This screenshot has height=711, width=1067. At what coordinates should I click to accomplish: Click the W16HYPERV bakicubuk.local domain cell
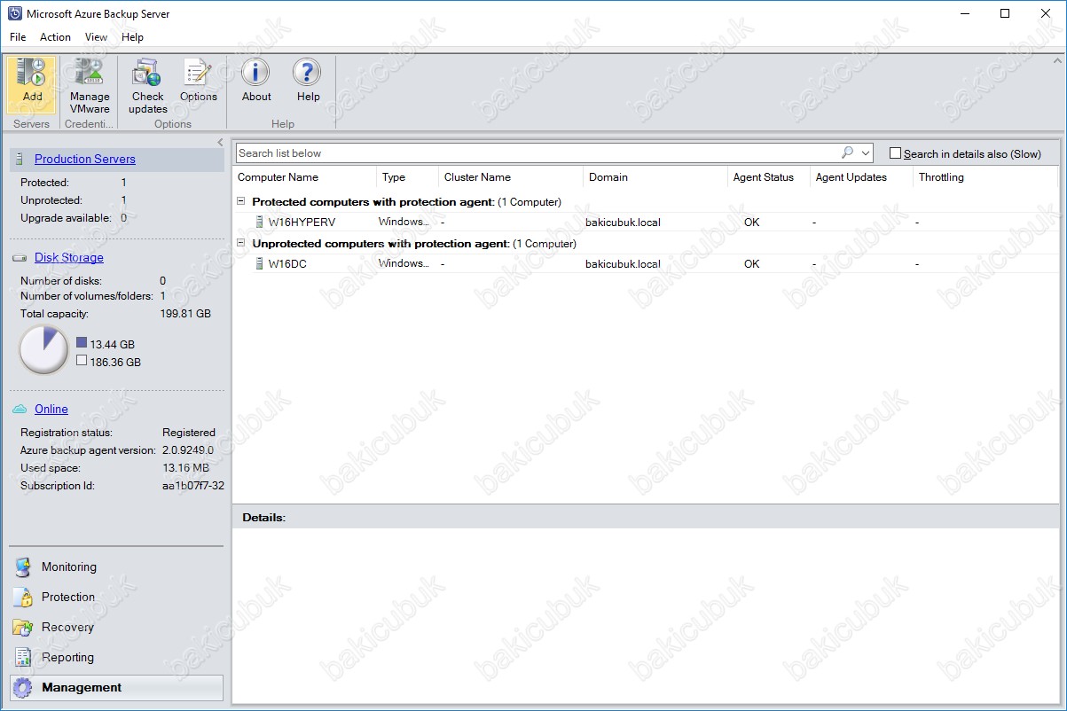coord(623,223)
